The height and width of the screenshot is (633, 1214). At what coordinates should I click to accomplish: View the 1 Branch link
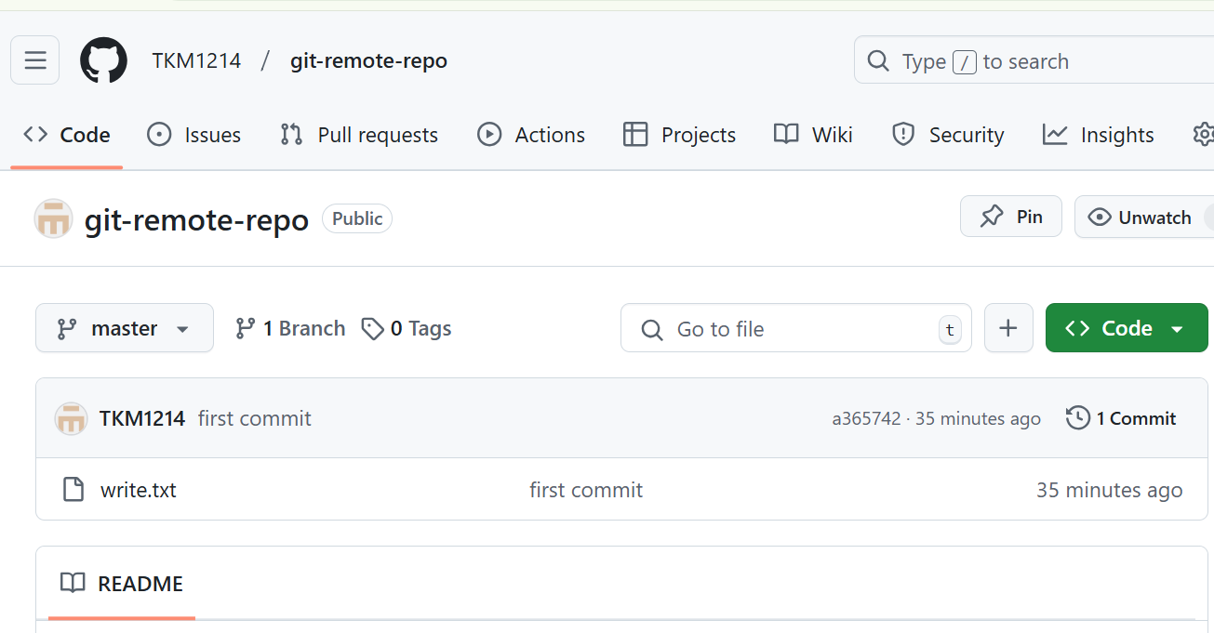(x=289, y=328)
